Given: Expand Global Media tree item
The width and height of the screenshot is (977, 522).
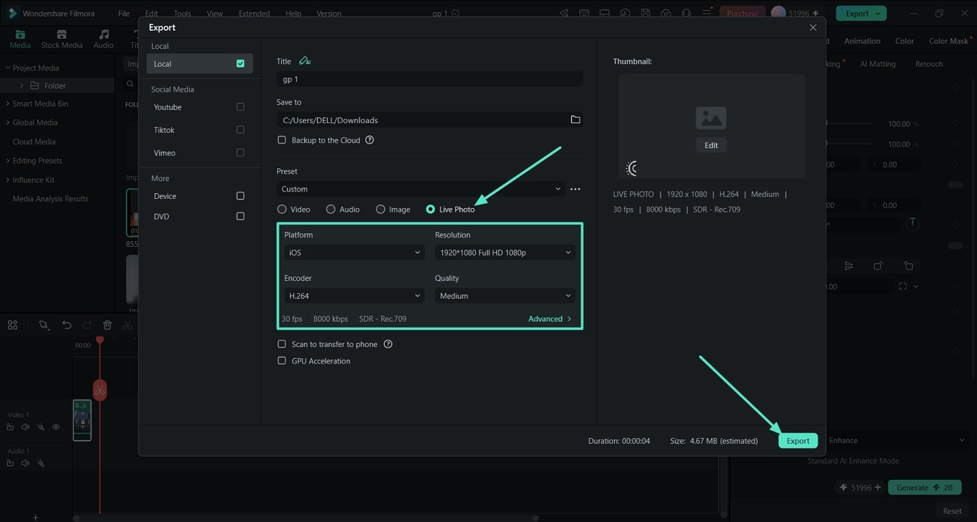Looking at the screenshot, I should coord(8,122).
